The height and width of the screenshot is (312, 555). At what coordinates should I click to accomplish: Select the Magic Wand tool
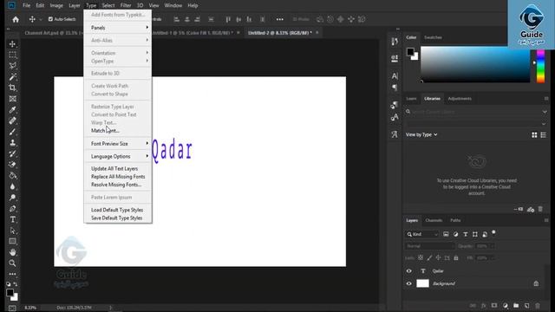pos(12,77)
